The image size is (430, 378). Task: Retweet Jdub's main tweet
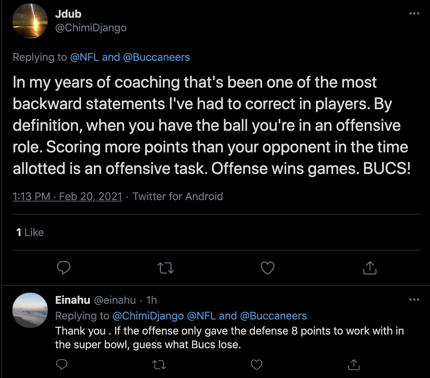click(x=166, y=268)
